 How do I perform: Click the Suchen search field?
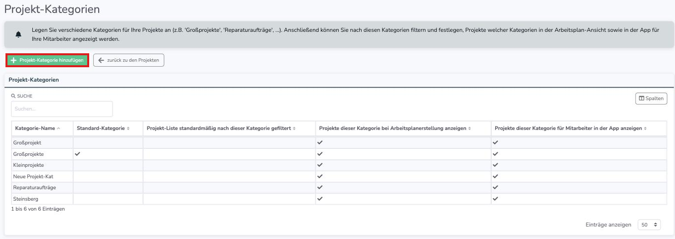62,109
